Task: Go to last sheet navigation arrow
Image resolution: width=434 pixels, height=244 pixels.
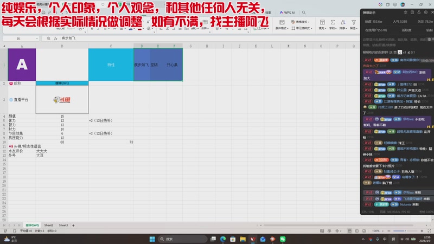Action: click(19, 225)
